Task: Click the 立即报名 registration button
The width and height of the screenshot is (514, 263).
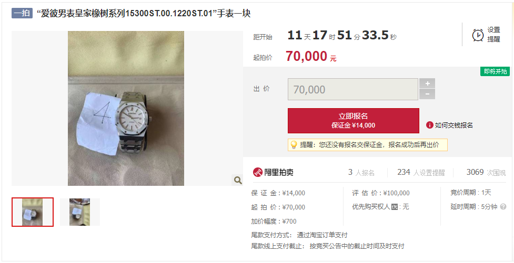Action: (354, 121)
